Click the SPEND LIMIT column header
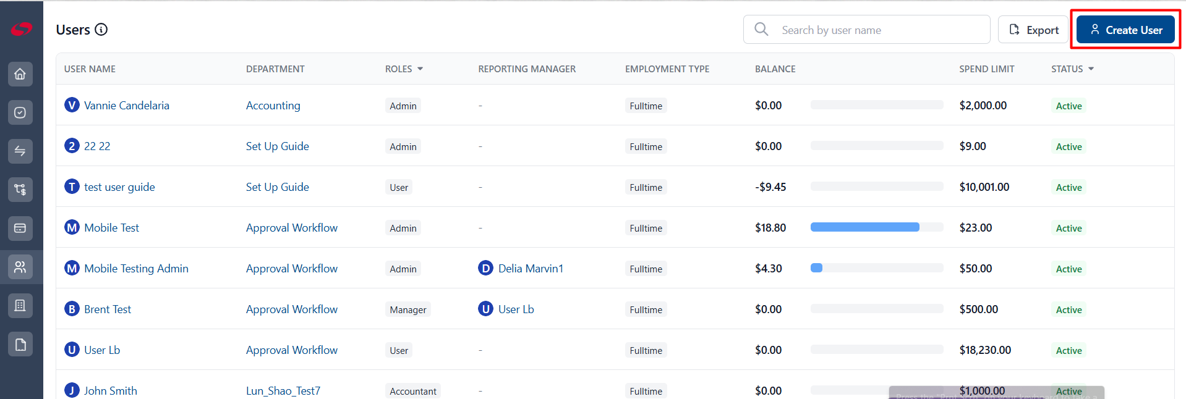The image size is (1186, 399). pyautogui.click(x=987, y=69)
